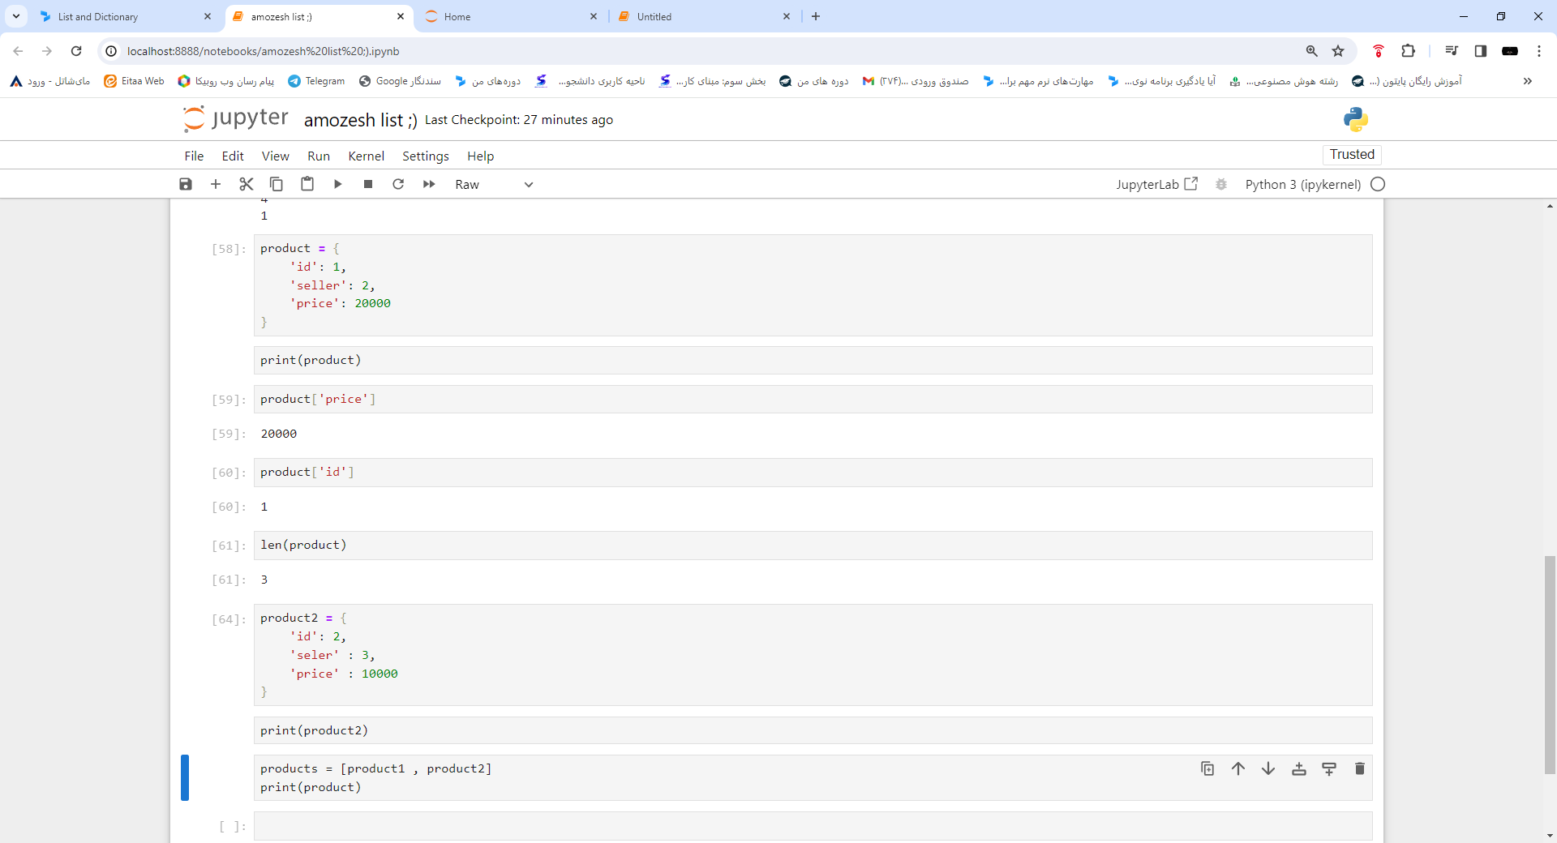The image size is (1557, 843).
Task: Insert a cell above the active cell
Action: click(1299, 768)
